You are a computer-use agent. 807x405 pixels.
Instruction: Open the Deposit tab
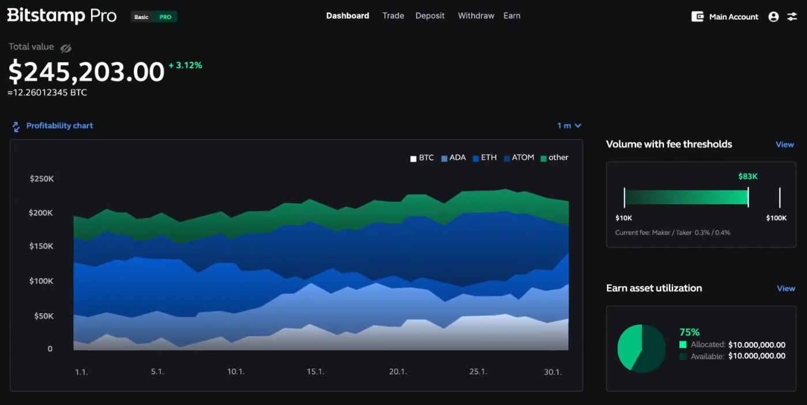pyautogui.click(x=430, y=16)
